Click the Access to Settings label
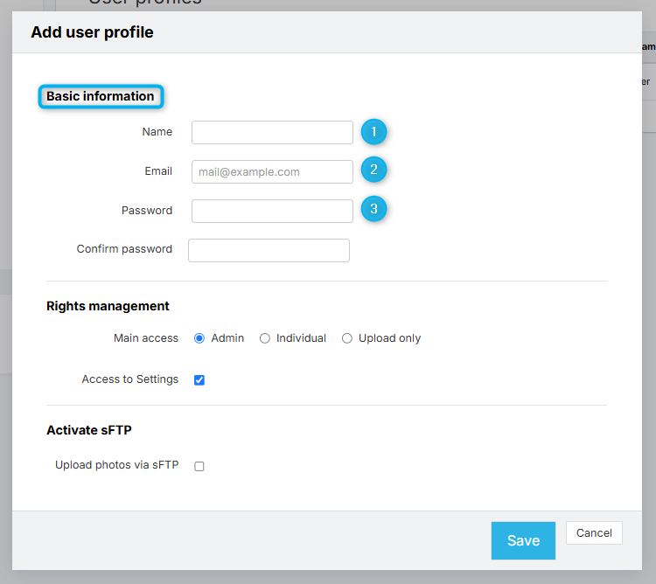 click(x=130, y=379)
